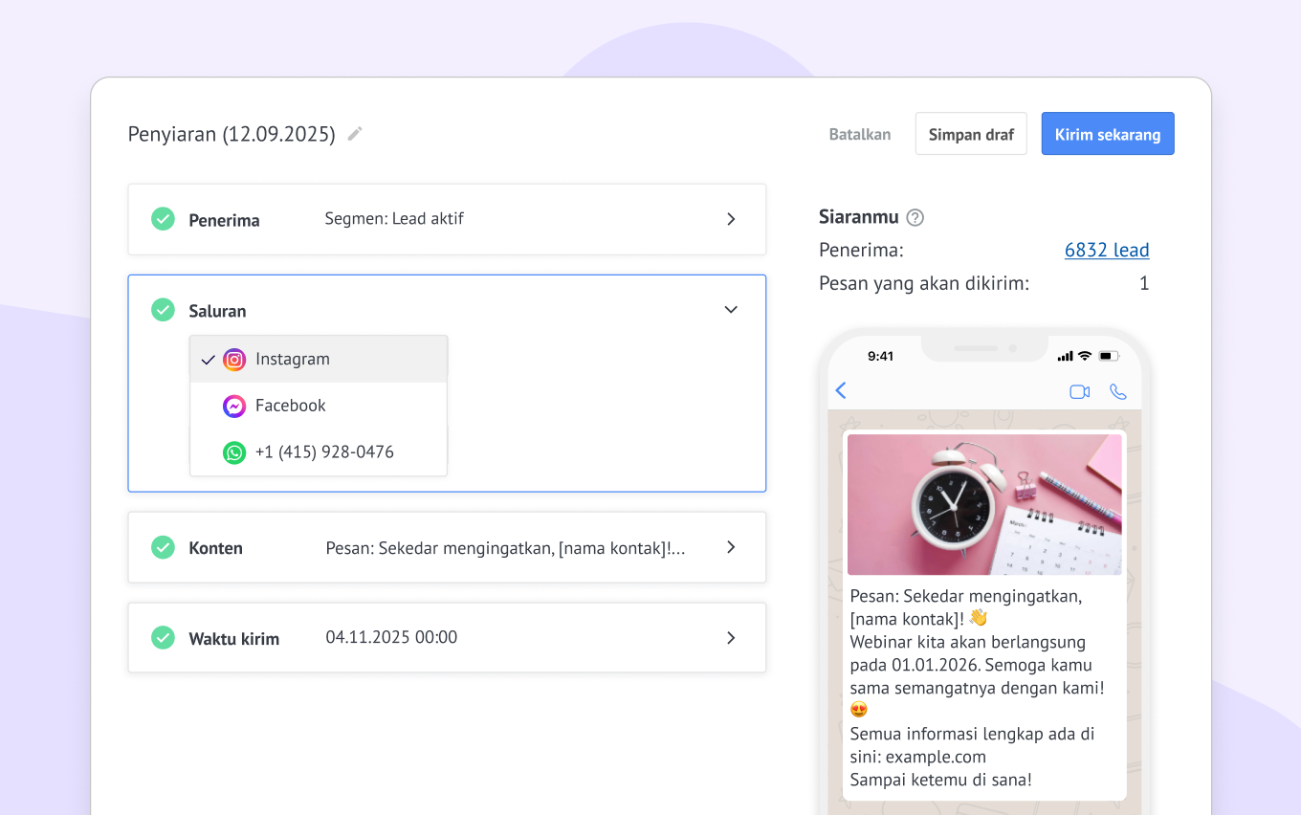This screenshot has width=1301, height=815.
Task: Click the Instagram logo icon in channel list
Action: 234,360
